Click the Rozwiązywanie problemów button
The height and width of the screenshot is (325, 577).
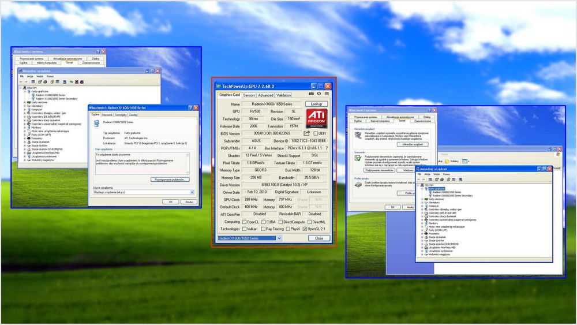tap(170, 180)
